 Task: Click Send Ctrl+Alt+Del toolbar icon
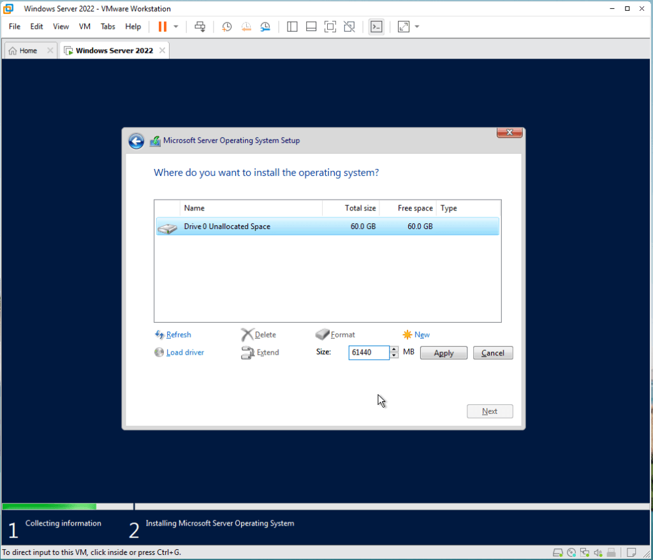click(x=200, y=27)
